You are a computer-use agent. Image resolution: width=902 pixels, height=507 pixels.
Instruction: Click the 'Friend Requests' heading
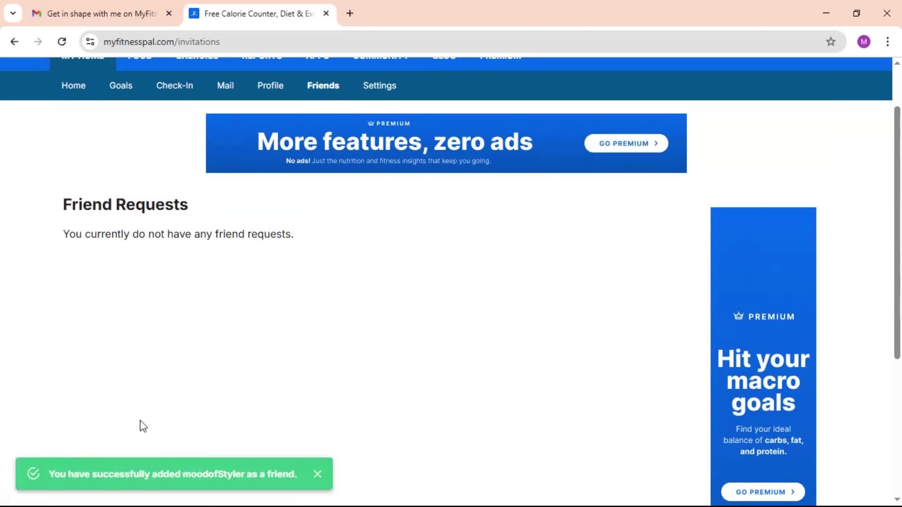[125, 205]
